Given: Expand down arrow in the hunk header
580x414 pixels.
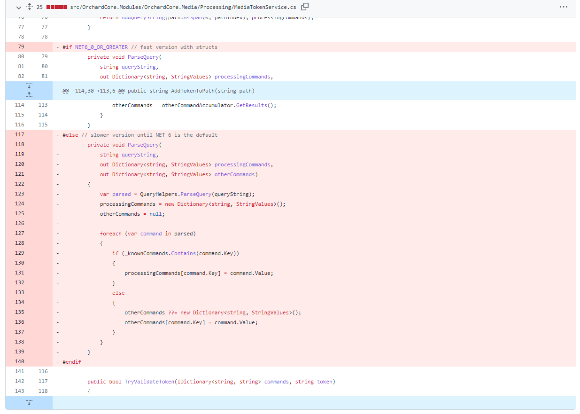Looking at the screenshot, I should coord(29,86).
